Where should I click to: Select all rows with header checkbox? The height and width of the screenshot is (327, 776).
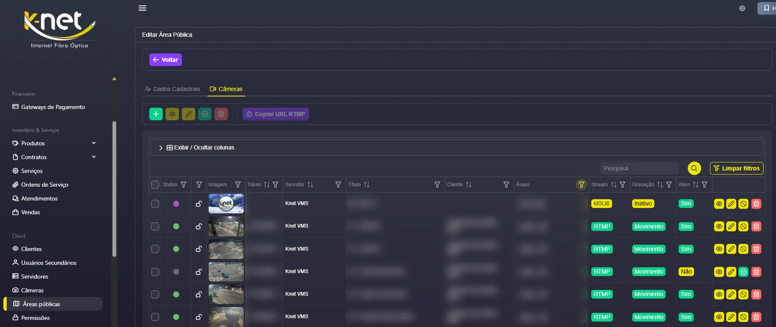[x=155, y=185]
